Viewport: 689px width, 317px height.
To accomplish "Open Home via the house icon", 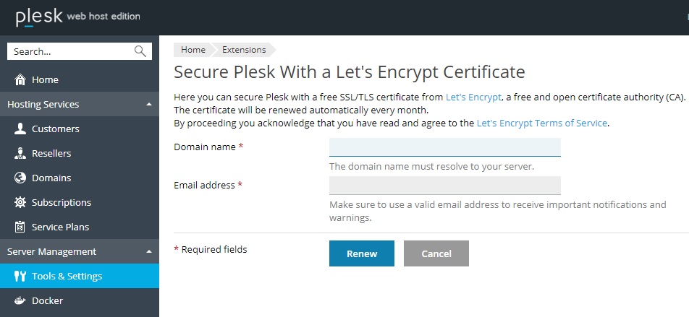I will pyautogui.click(x=20, y=80).
